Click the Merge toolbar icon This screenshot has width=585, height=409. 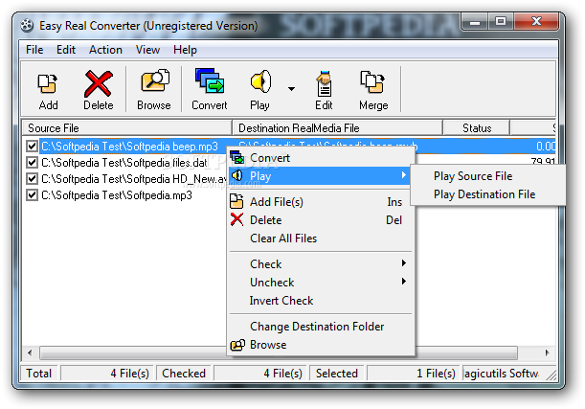point(372,82)
